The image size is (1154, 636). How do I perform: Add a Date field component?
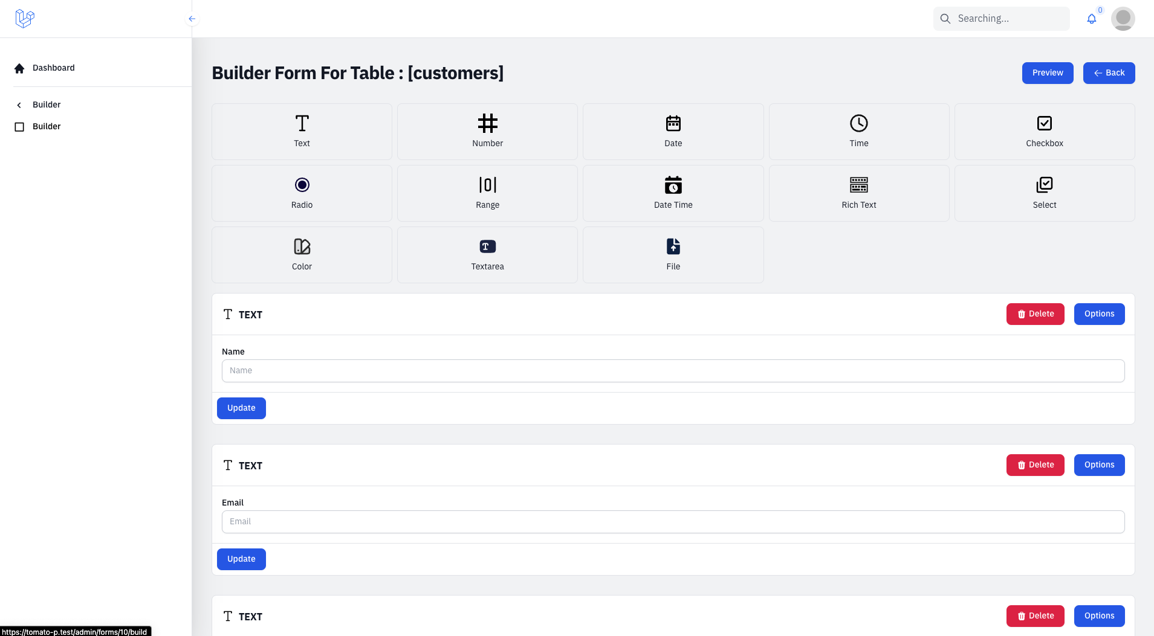point(673,132)
